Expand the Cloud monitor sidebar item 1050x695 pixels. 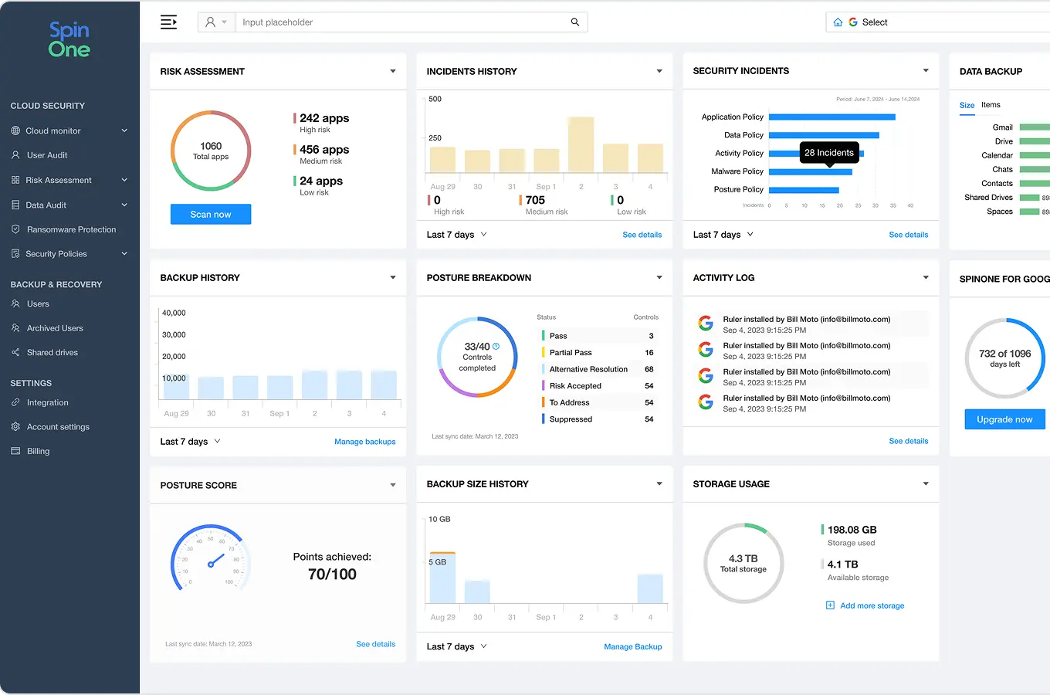124,131
